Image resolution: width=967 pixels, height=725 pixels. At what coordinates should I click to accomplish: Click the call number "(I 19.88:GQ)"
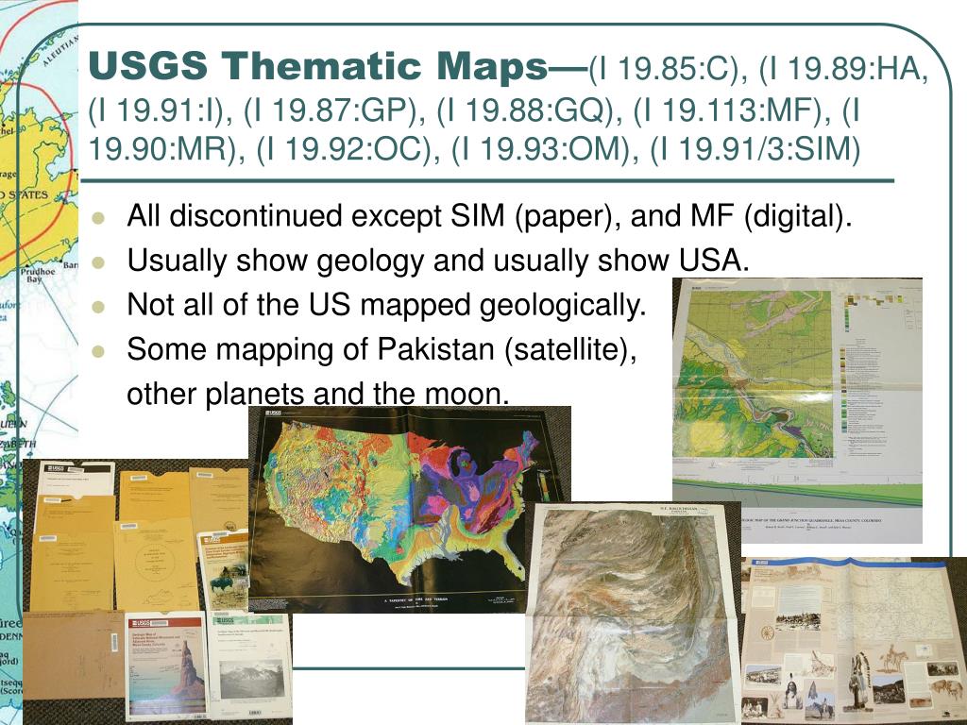(529, 110)
